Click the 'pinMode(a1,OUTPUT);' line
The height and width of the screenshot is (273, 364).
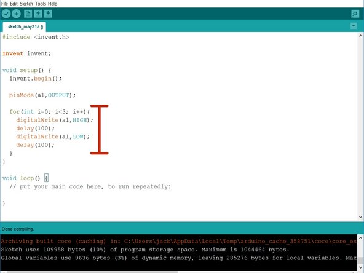[x=42, y=95]
